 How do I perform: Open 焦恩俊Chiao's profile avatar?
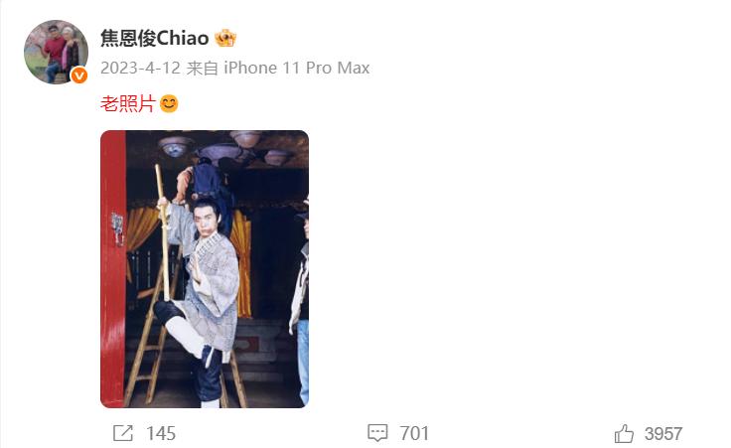point(56,52)
